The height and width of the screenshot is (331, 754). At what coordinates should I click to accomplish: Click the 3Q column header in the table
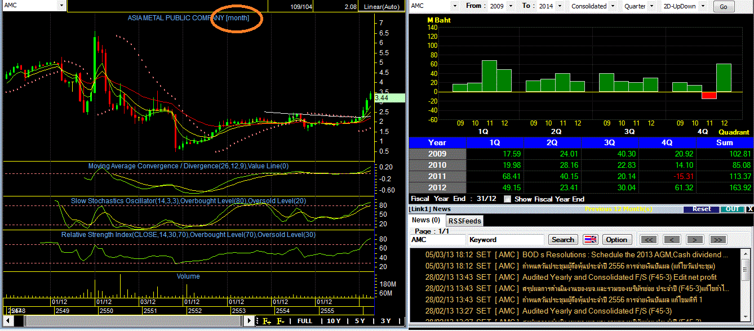coord(610,142)
